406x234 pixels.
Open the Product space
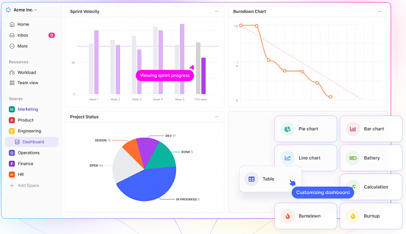[x=26, y=120]
